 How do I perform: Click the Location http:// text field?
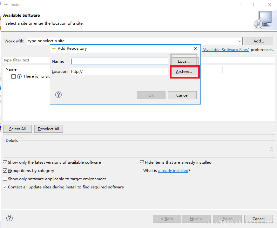coord(119,72)
